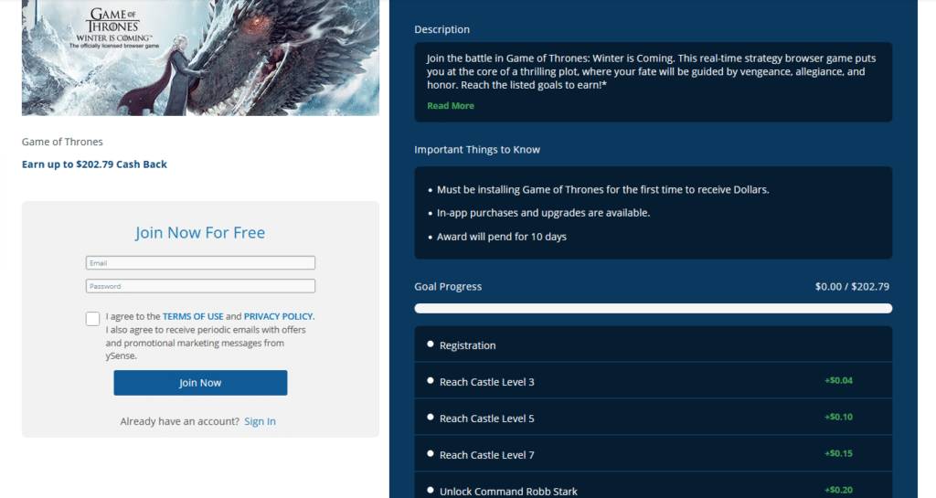Open the Game of Thrones banner image
Screen dimensions: 936x498
pos(200,58)
